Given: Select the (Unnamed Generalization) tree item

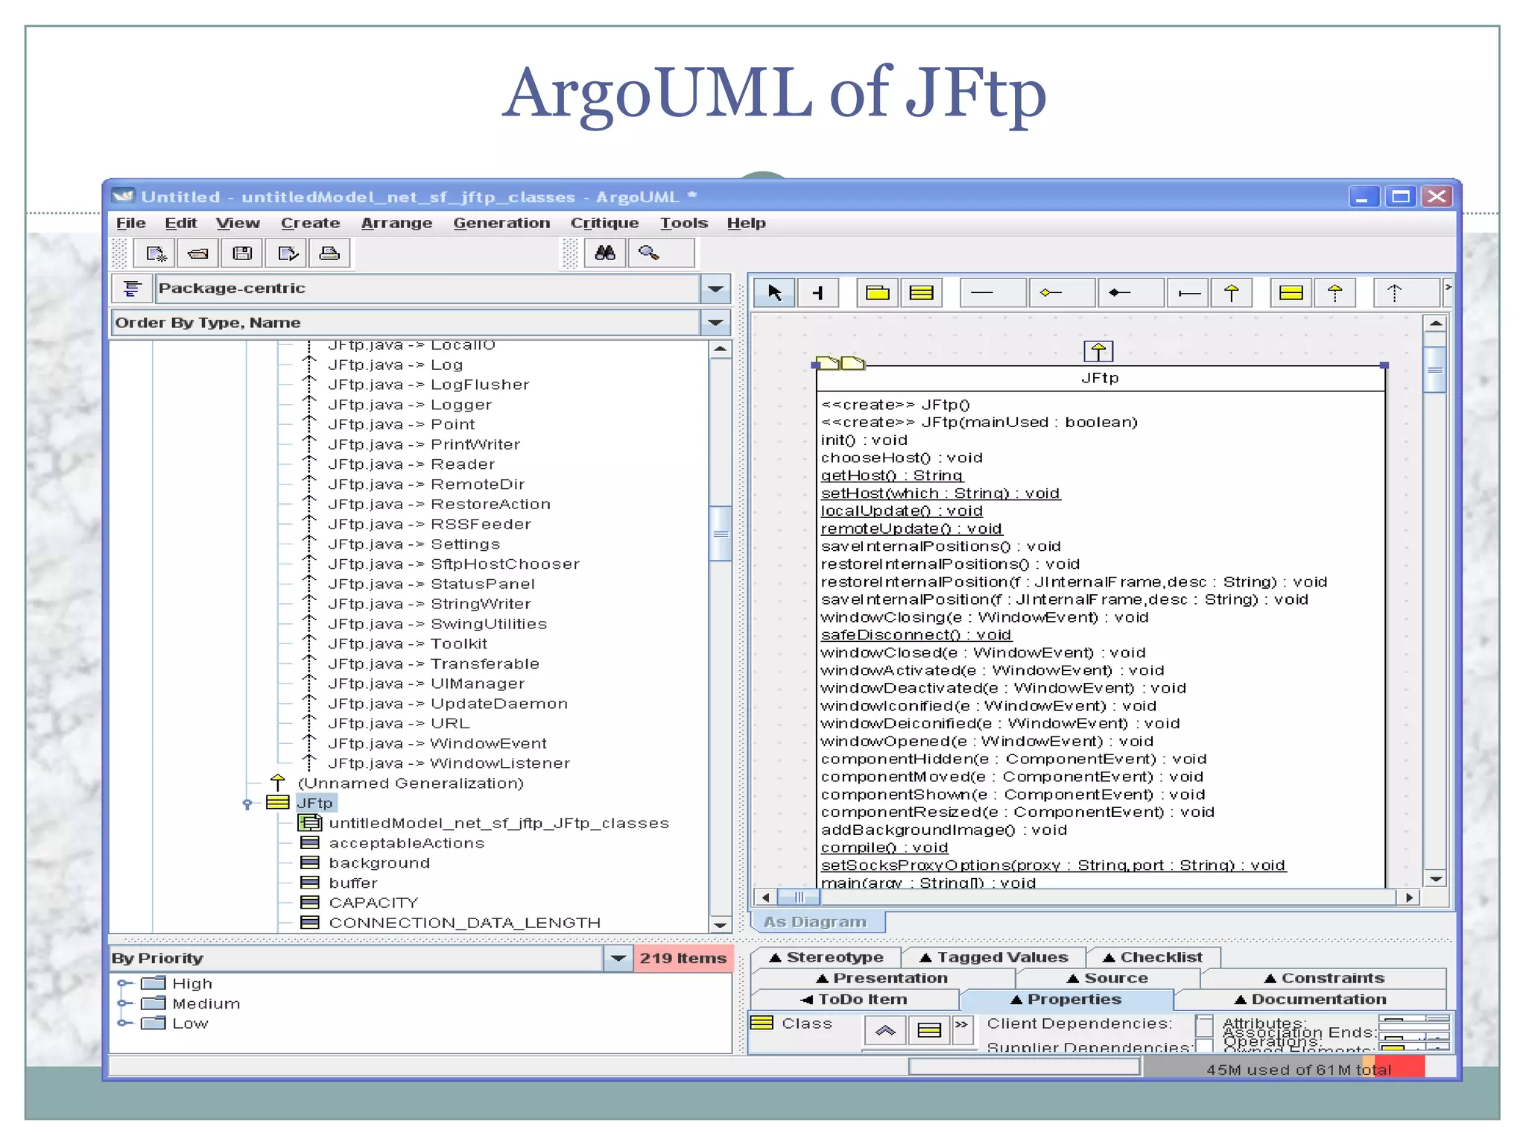Looking at the screenshot, I should 411,783.
